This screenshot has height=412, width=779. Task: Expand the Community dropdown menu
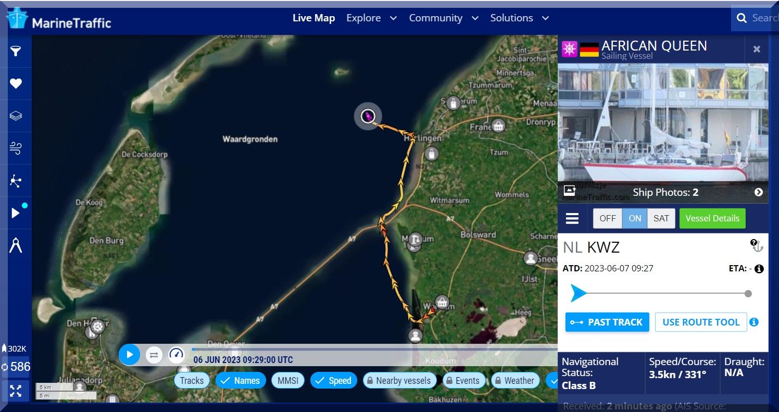pos(443,18)
